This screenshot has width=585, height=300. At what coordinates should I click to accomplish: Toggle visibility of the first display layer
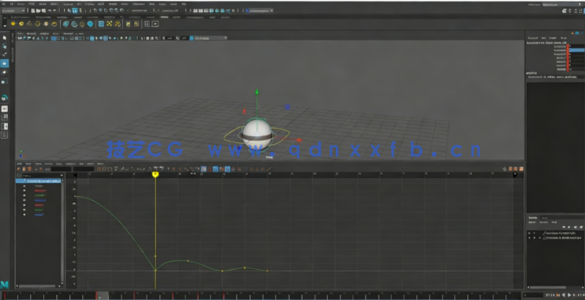tap(529, 233)
